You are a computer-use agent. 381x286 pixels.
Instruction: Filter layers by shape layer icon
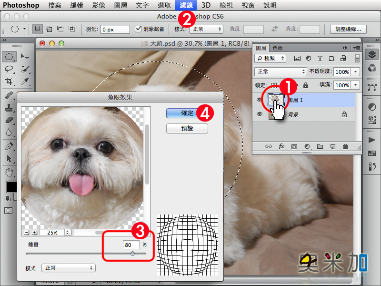331,58
